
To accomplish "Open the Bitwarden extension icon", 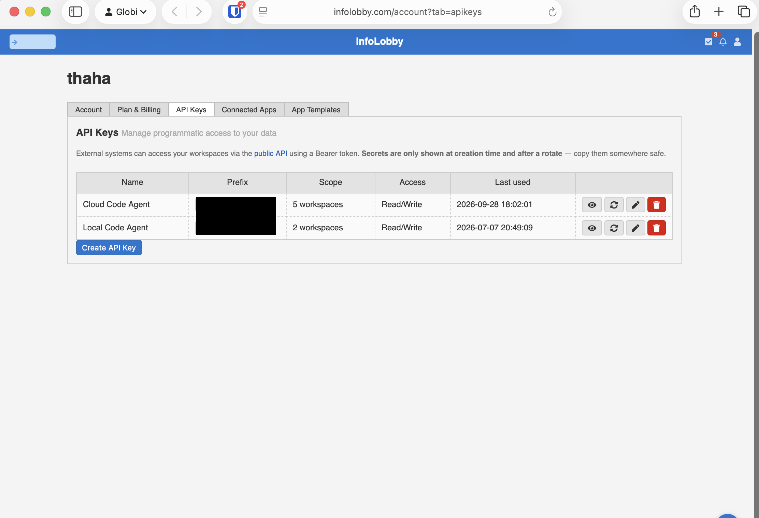I will (235, 12).
